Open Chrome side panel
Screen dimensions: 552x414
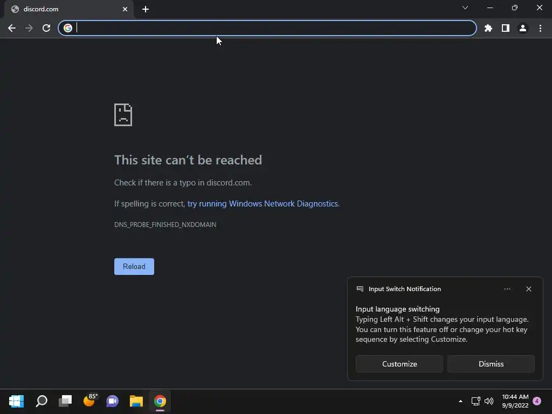[x=506, y=28]
